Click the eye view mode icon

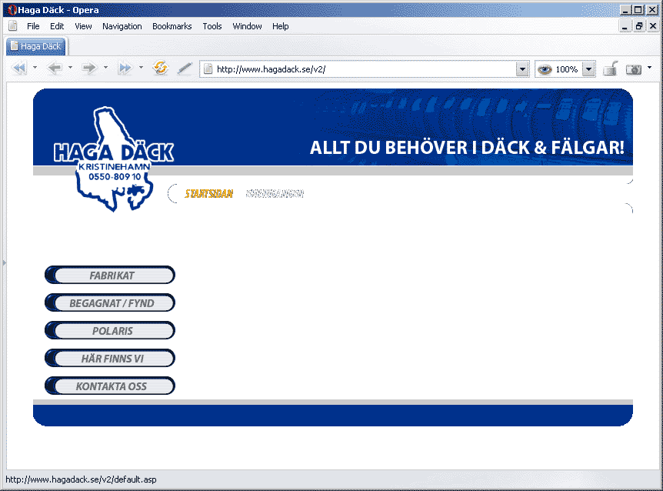[x=545, y=69]
